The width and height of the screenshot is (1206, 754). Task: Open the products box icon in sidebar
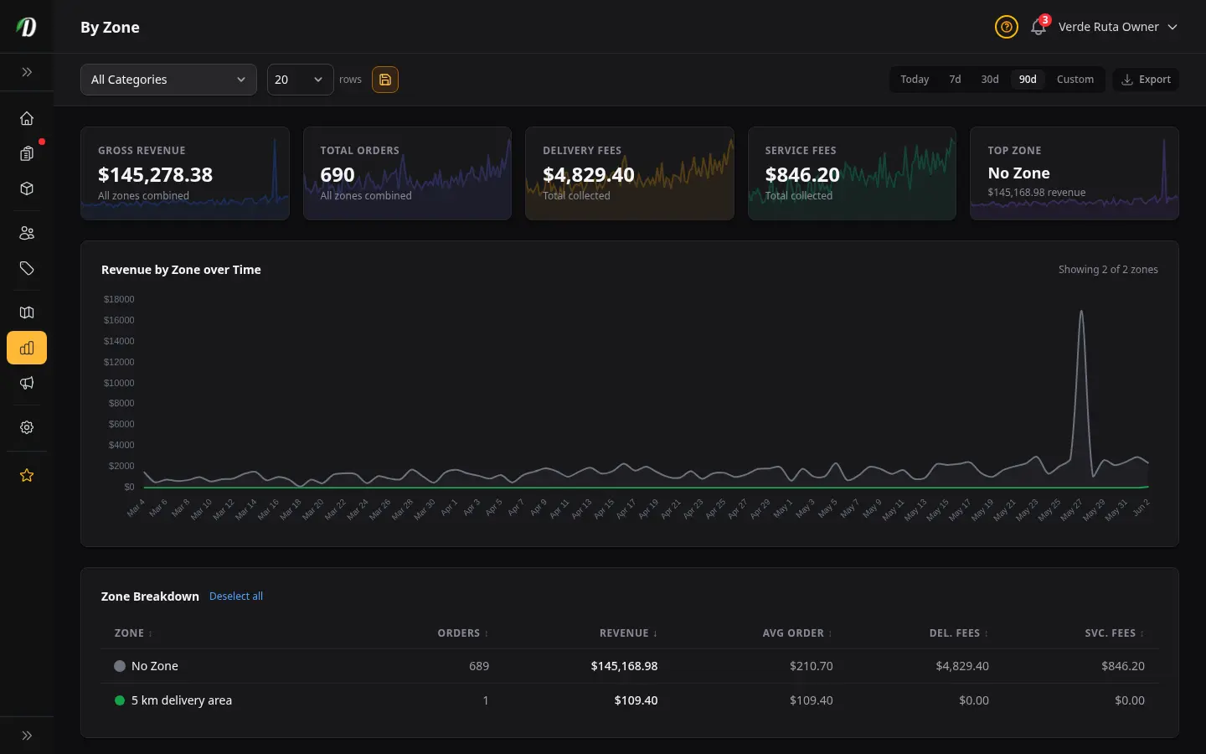click(x=27, y=188)
